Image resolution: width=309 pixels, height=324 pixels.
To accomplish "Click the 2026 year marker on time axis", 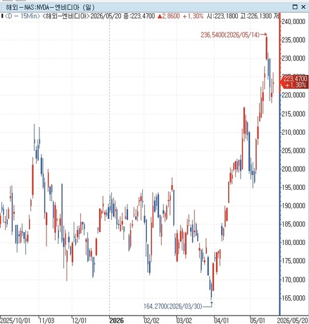I will (116, 320).
